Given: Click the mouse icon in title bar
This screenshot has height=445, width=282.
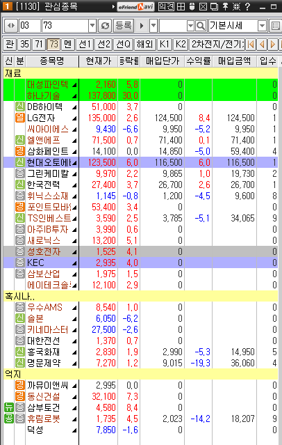Looking at the screenshot, I should pyautogui.click(x=192, y=6).
